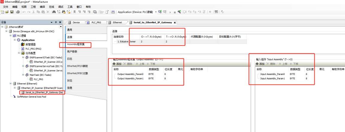Click the Print icon in toolbar

(x=18, y=12)
